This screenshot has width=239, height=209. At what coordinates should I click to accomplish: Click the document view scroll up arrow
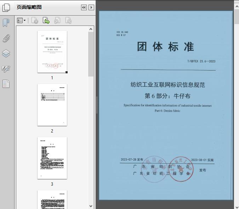tap(237, 7)
